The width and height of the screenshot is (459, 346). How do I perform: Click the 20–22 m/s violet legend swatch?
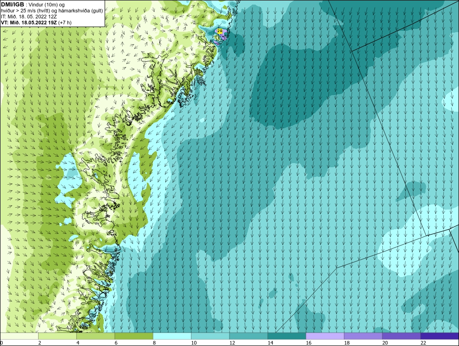point(401,336)
